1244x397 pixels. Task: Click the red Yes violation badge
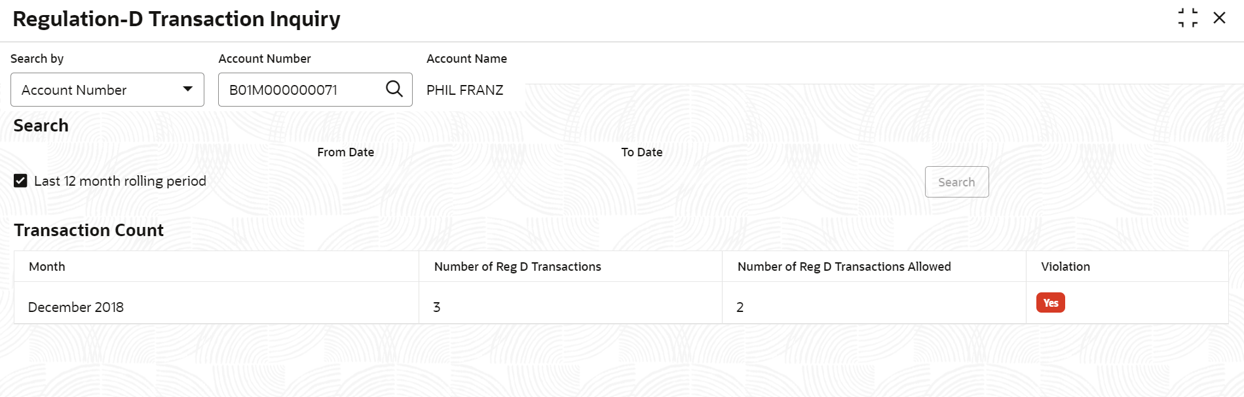tap(1050, 303)
